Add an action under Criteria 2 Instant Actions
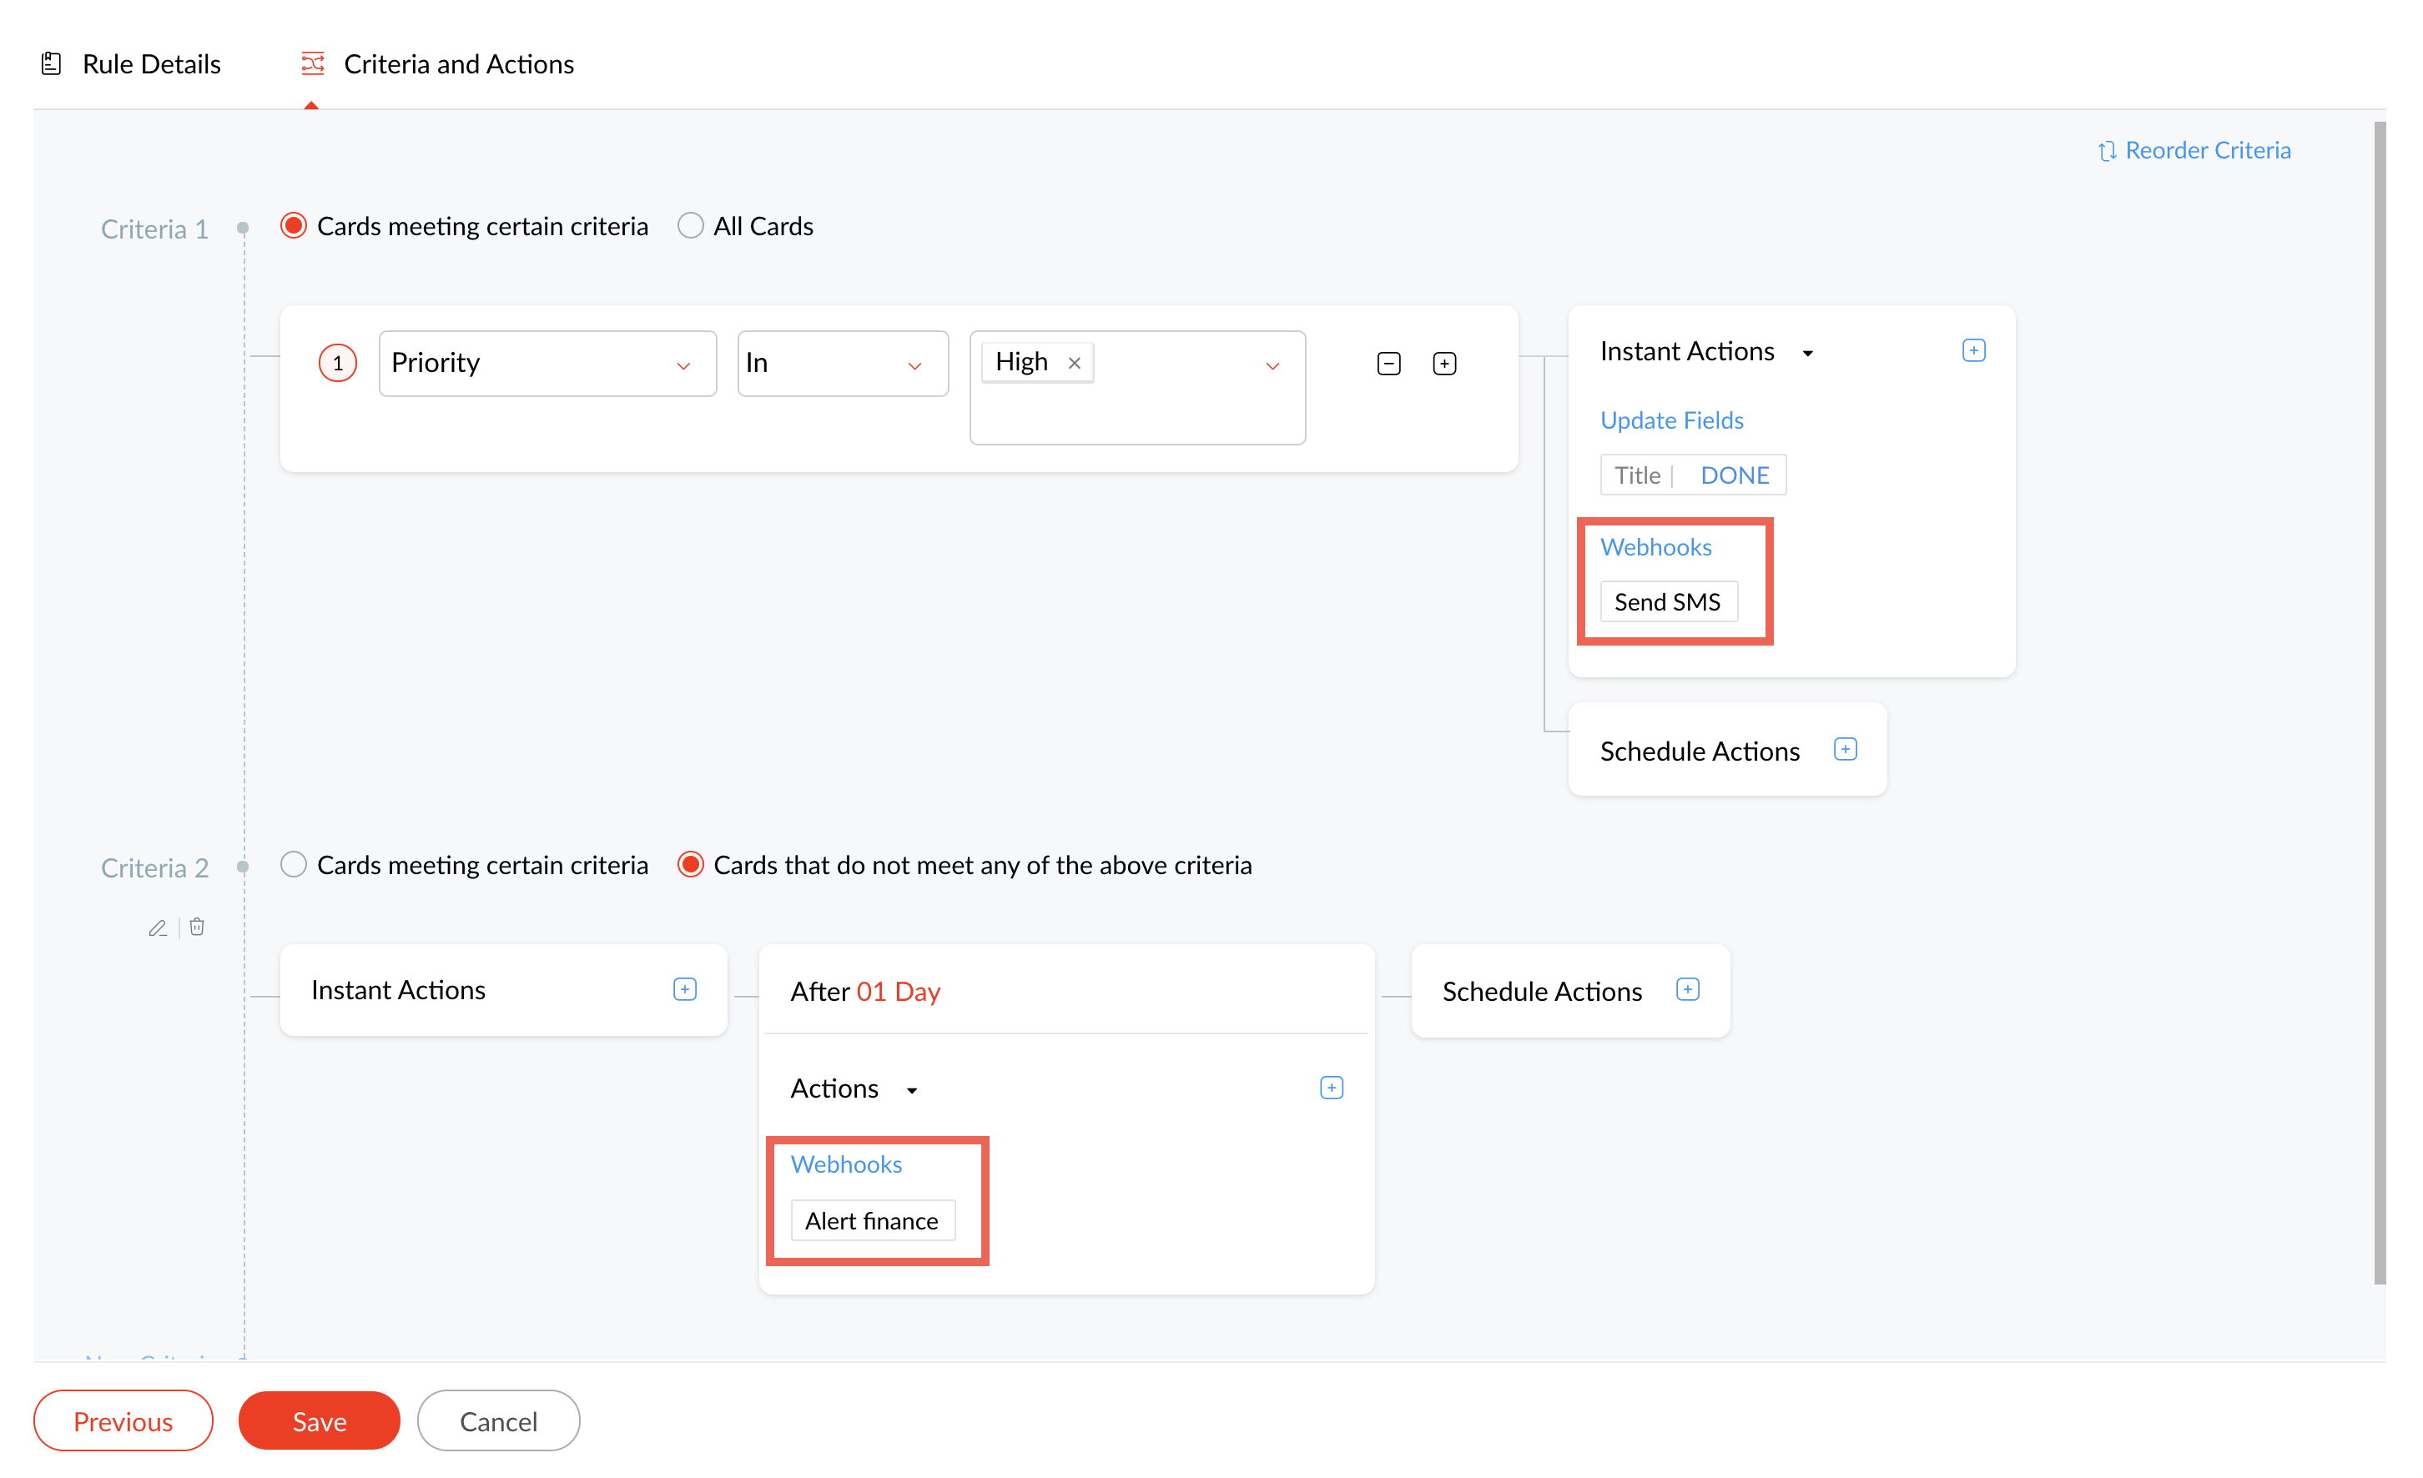The image size is (2423, 1478). 684,989
